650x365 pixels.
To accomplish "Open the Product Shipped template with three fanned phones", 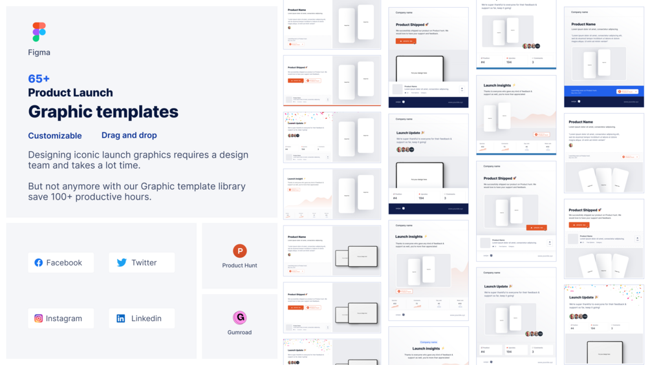I will [604, 239].
